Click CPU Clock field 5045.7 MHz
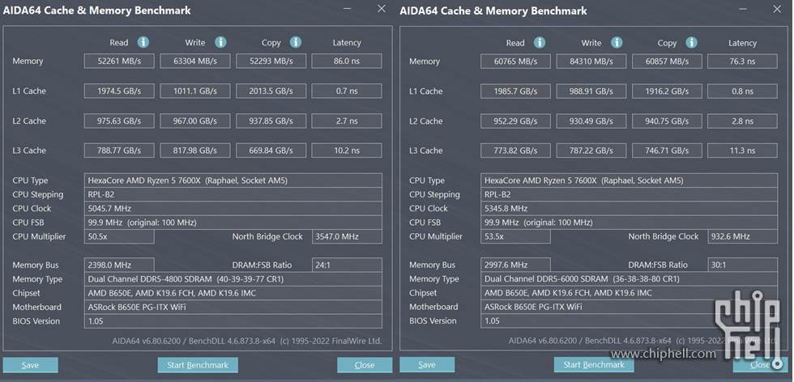The height and width of the screenshot is (382, 794). tap(233, 209)
